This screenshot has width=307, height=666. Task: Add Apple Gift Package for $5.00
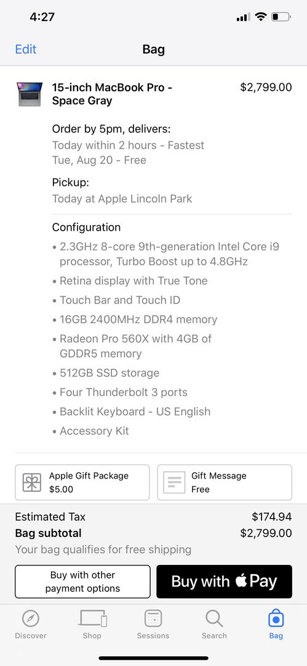[82, 482]
